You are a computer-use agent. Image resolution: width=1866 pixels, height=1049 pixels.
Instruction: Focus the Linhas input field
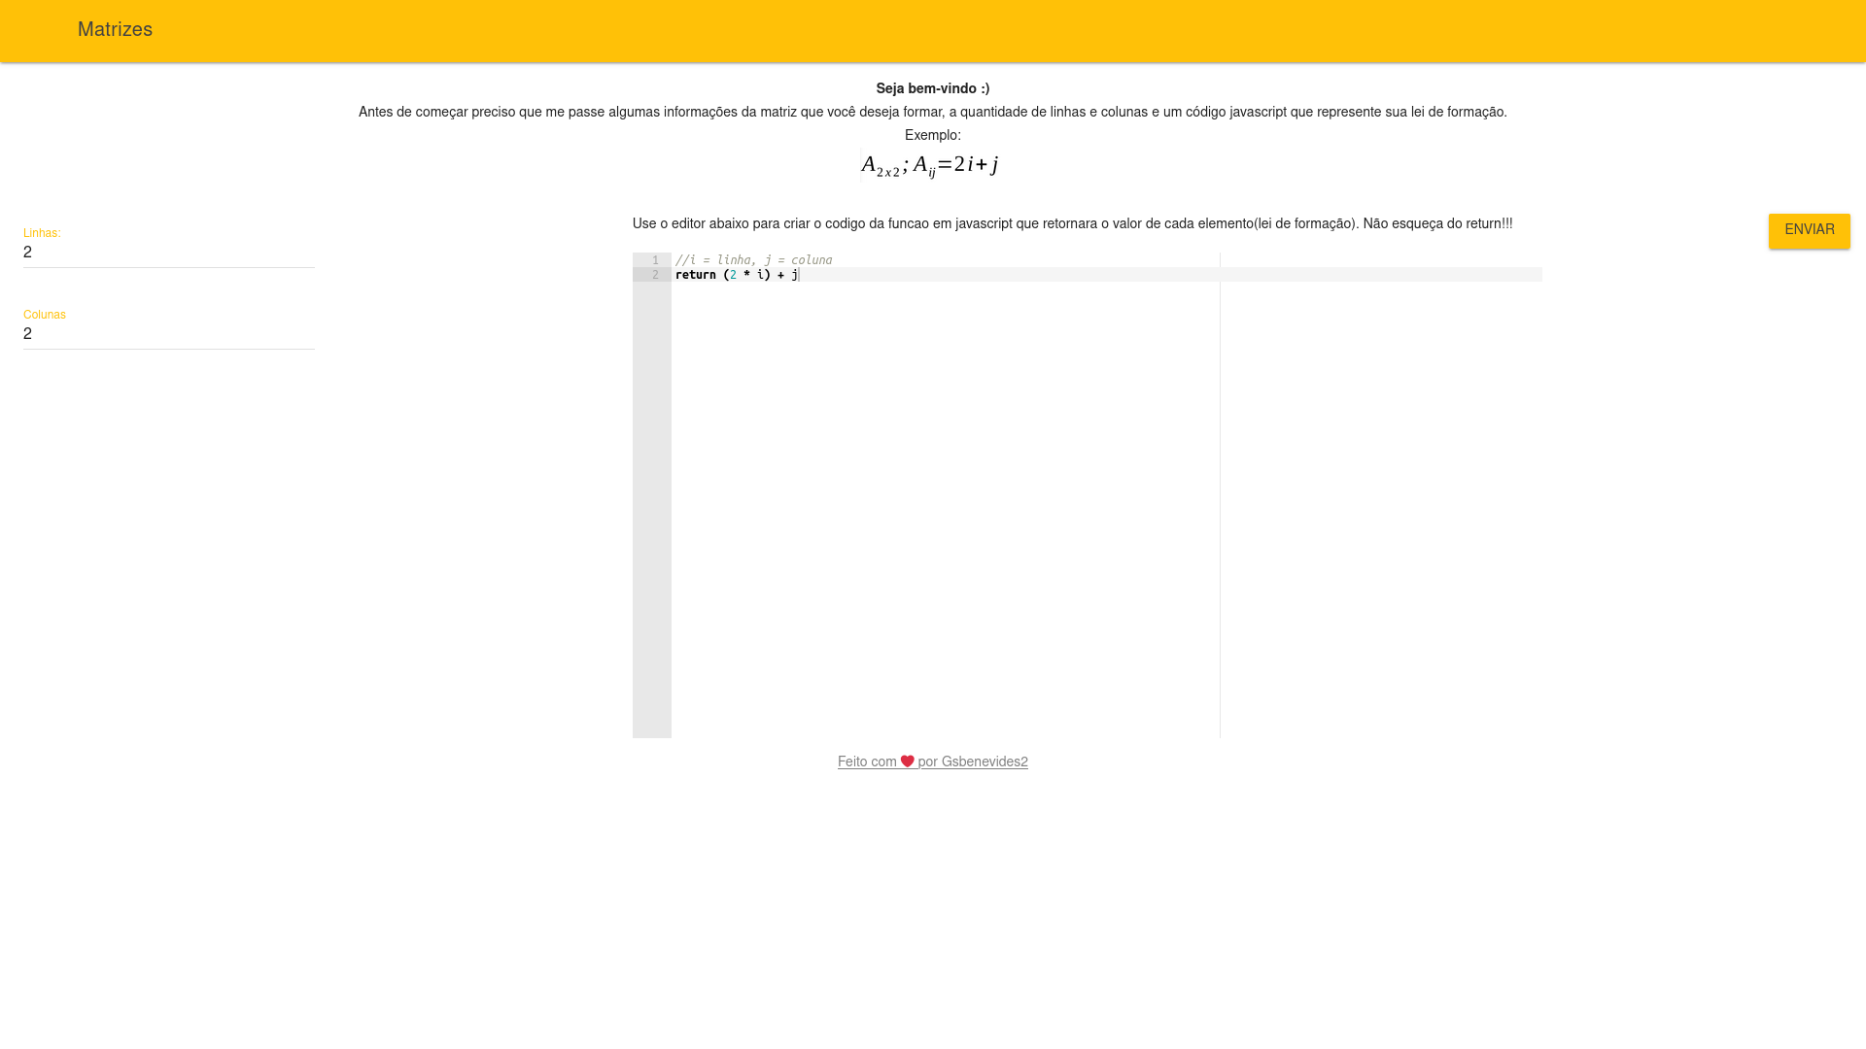[169, 254]
